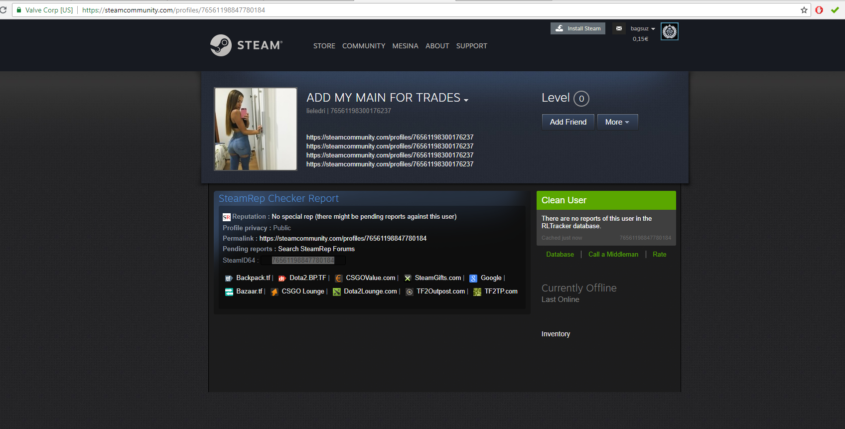This screenshot has height=429, width=845.
Task: Click the 0,15€ wallet balance
Action: point(640,39)
